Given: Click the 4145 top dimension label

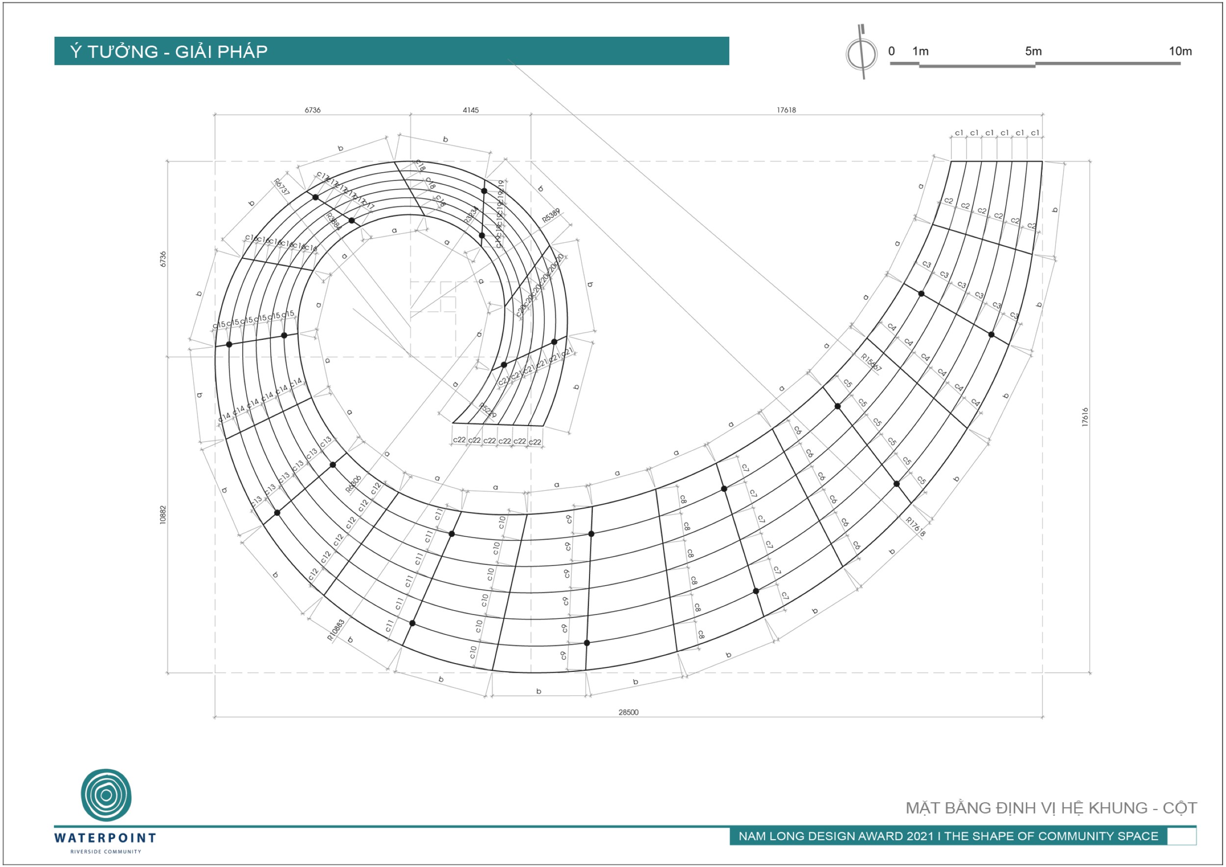Looking at the screenshot, I should coord(470,110).
